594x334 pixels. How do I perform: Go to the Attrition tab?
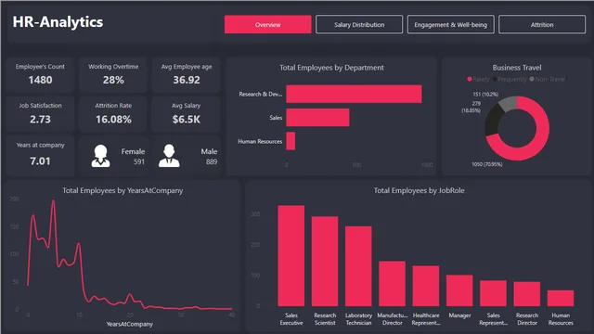coord(542,25)
